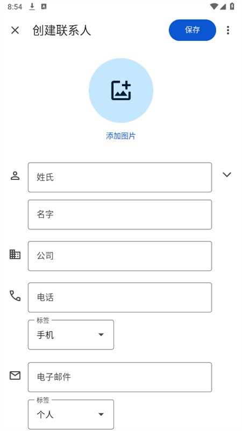Expand more name fields chevron
The height and width of the screenshot is (431, 242).
(x=227, y=175)
